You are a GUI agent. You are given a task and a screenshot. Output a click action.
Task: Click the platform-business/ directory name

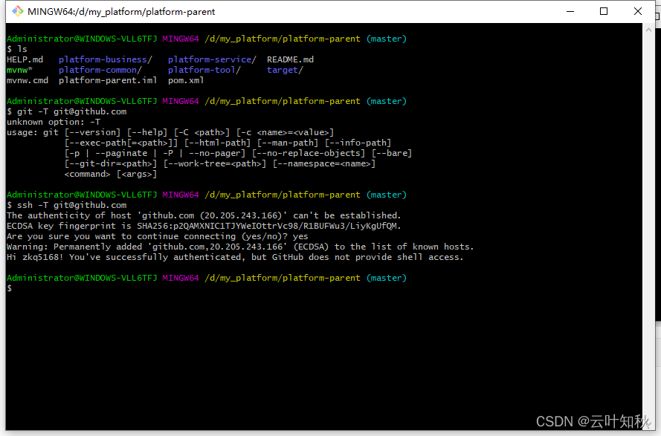(106, 60)
